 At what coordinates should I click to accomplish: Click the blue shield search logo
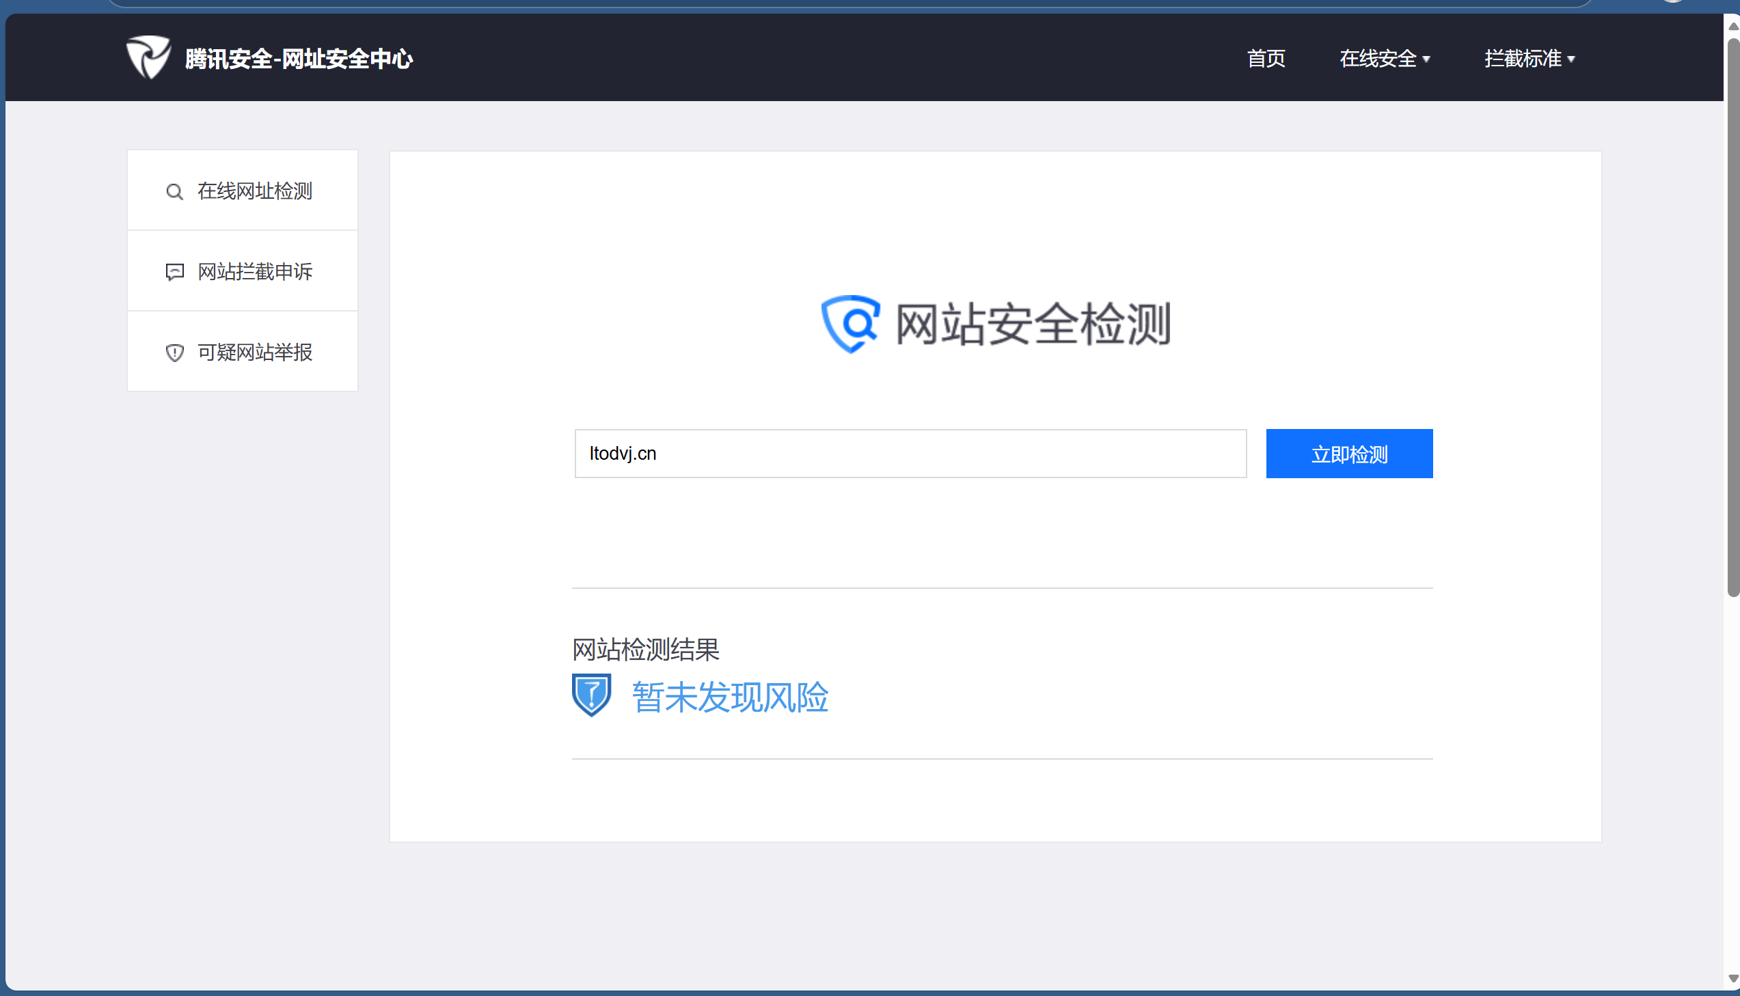(x=849, y=324)
